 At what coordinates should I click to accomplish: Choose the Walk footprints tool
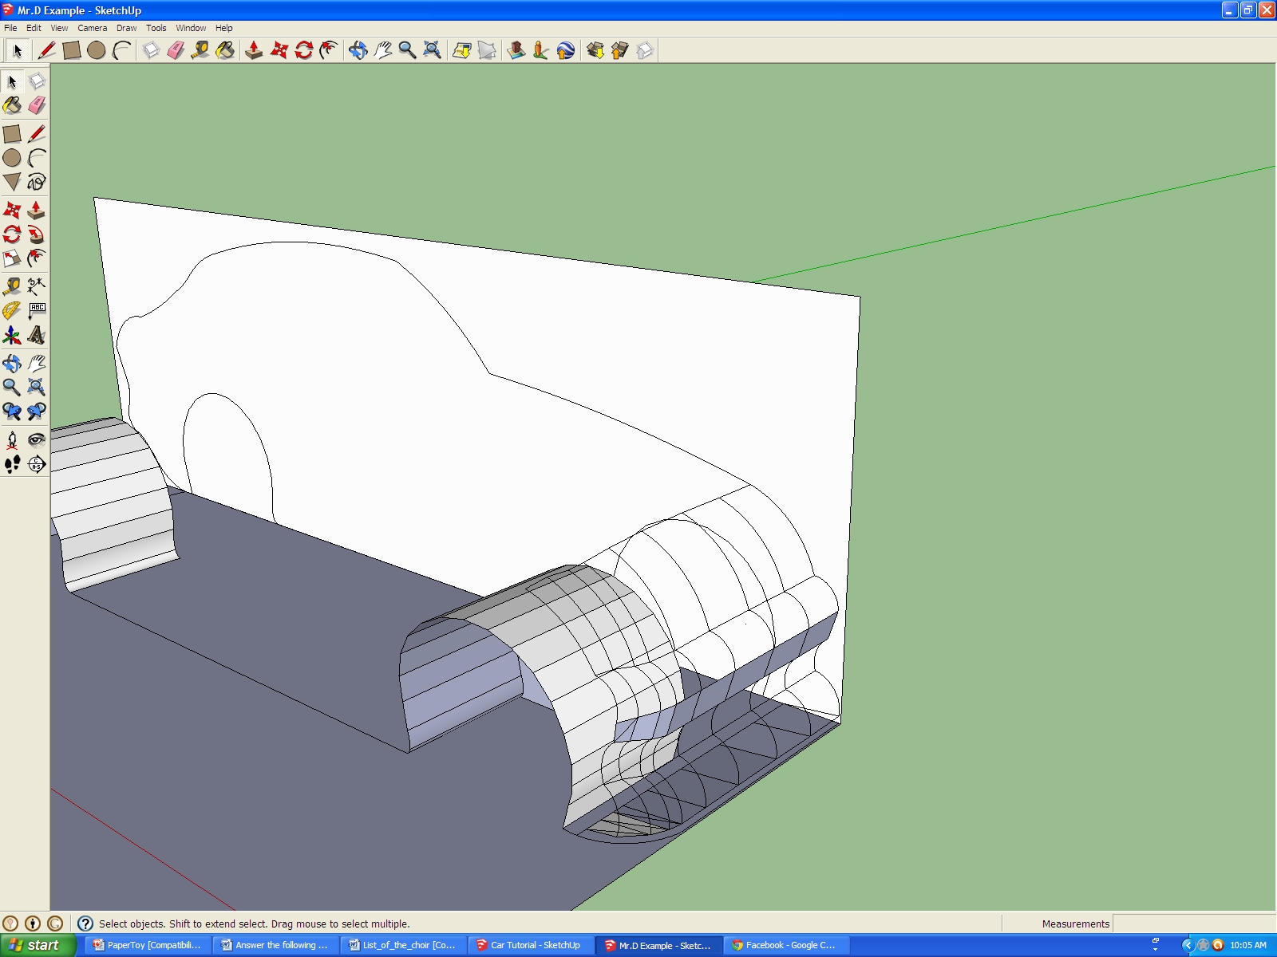click(12, 464)
